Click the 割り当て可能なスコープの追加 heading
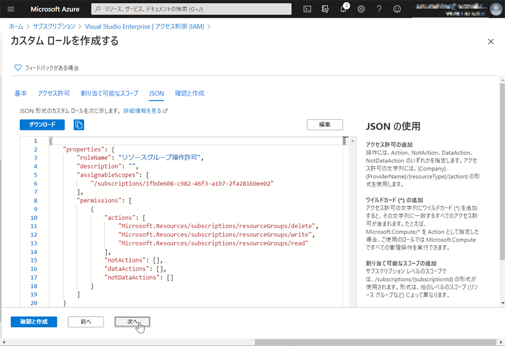Image resolution: width=505 pixels, height=346 pixels. pos(401,263)
